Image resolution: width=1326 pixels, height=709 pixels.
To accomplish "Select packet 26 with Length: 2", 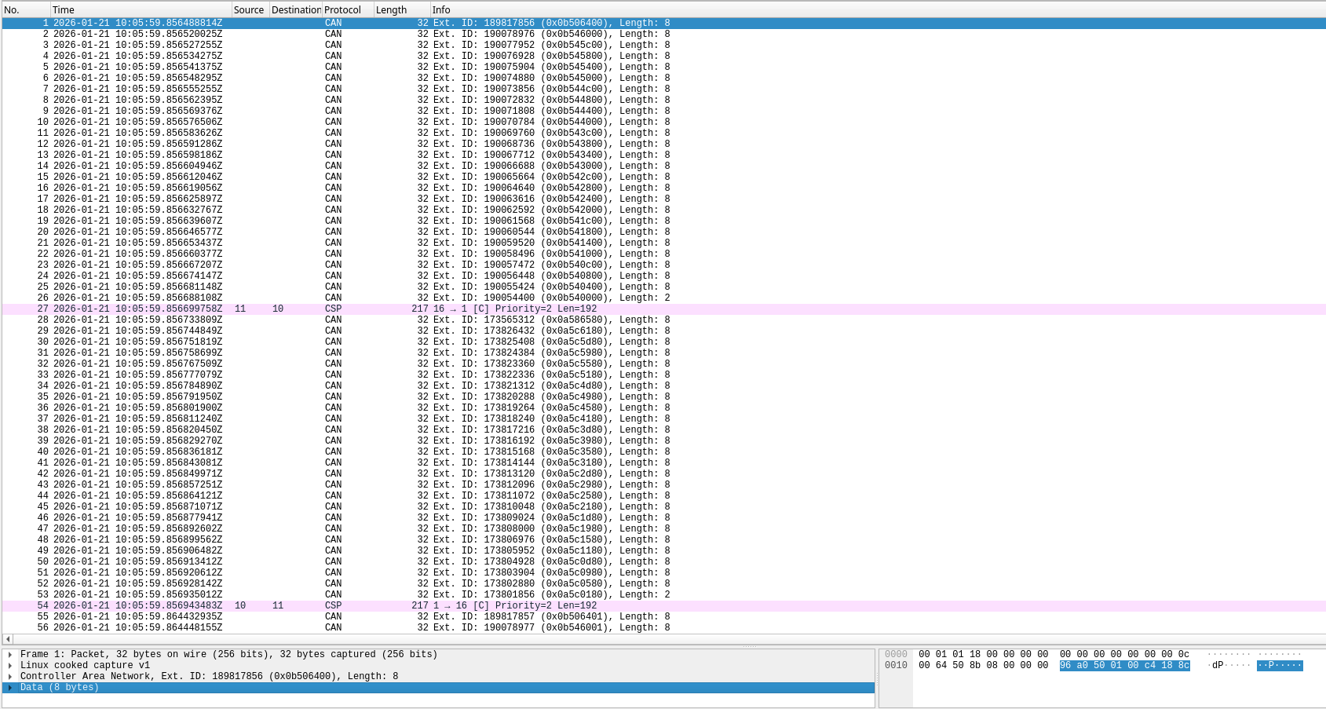I will click(314, 298).
